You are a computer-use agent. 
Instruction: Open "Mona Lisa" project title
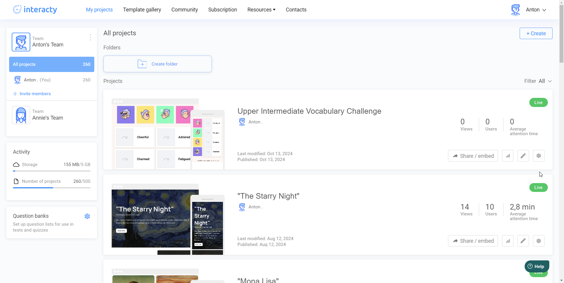[x=258, y=280]
